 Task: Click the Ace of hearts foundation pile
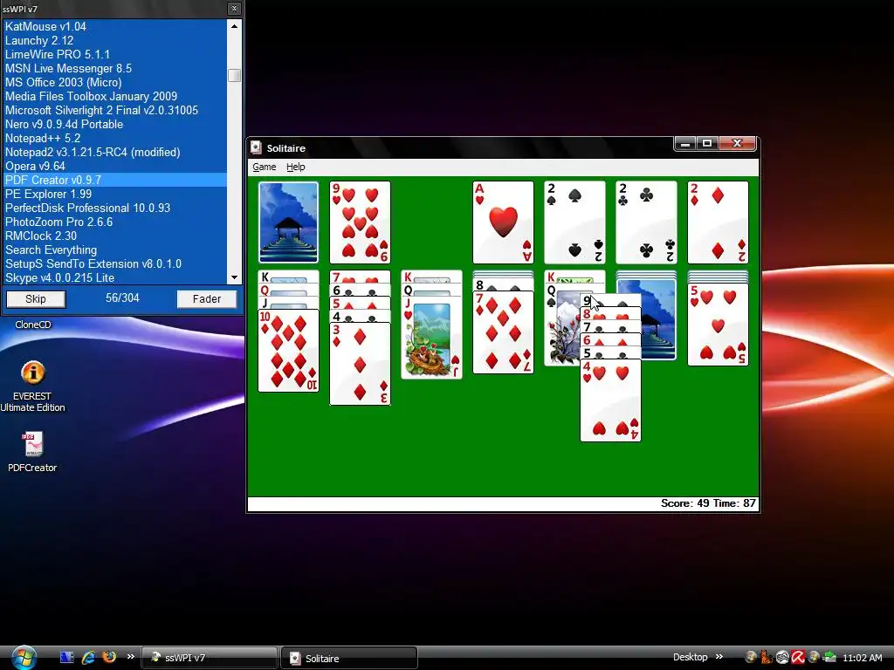tap(503, 222)
